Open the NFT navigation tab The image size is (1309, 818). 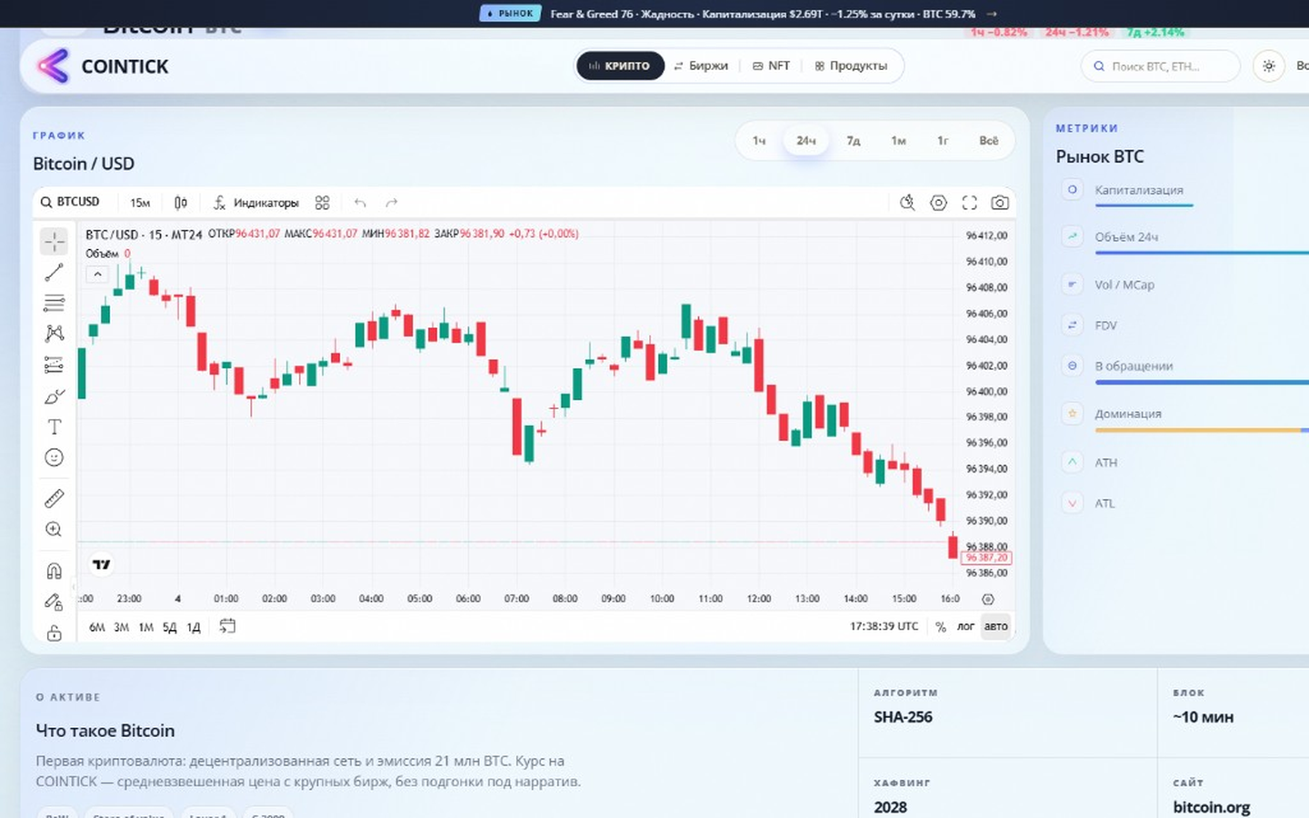tap(772, 65)
